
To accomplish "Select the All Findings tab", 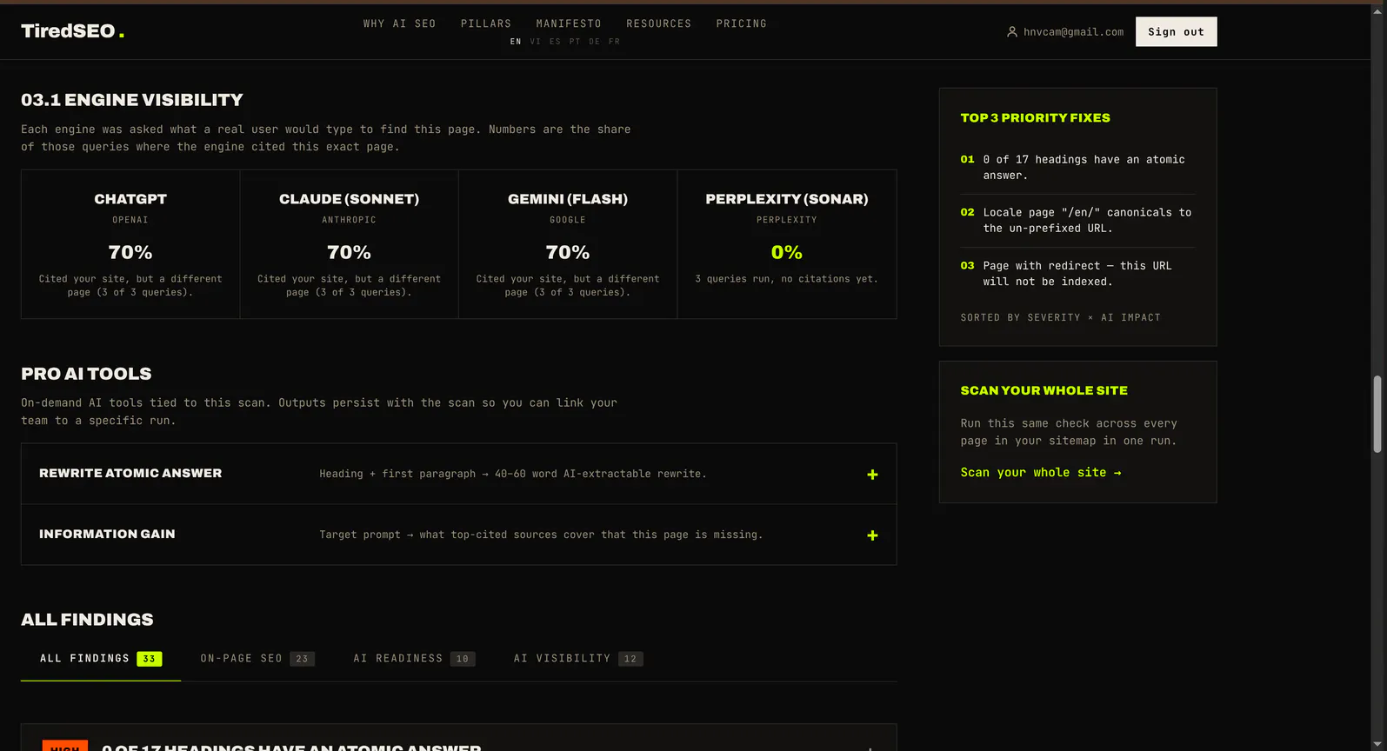I will pyautogui.click(x=101, y=659).
